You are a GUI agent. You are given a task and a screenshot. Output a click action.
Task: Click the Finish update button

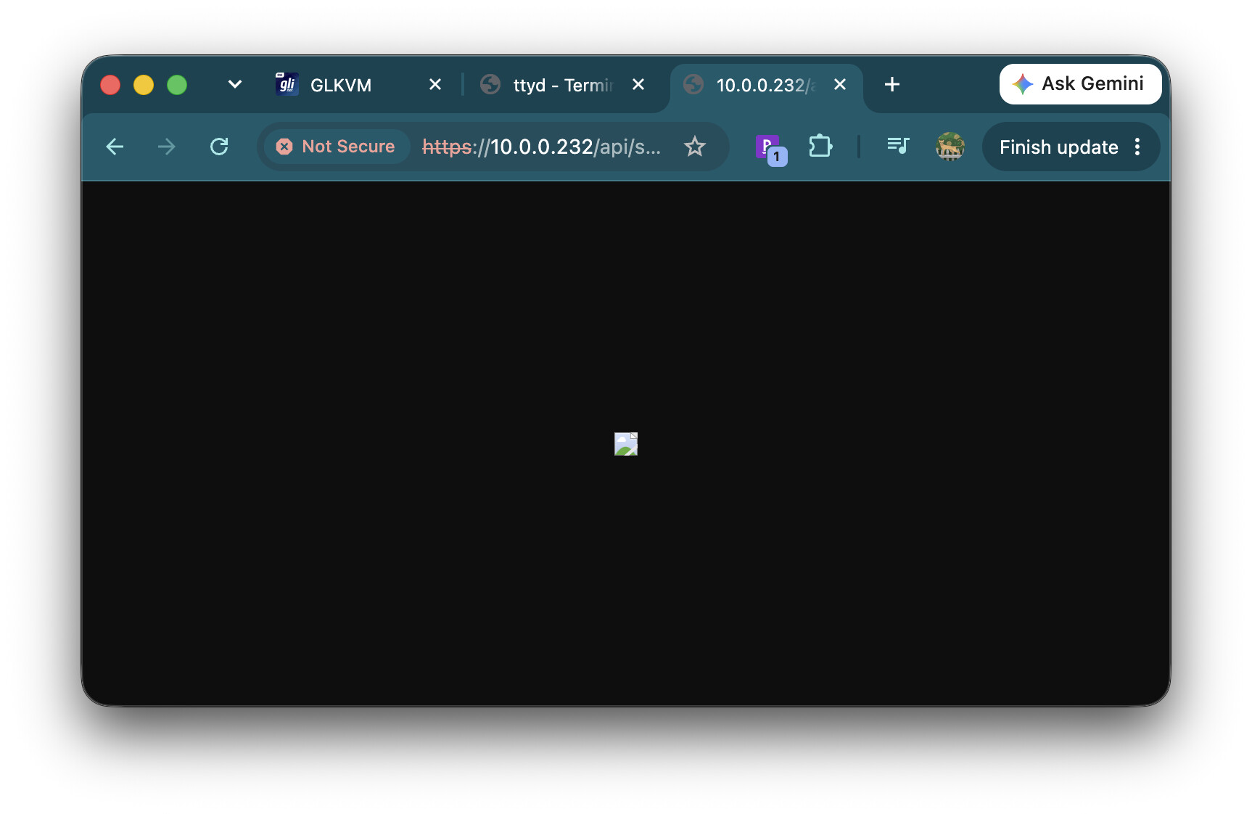click(1058, 147)
